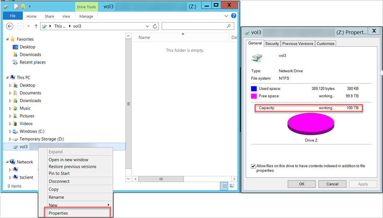Close the vol3 Properties dialog

click(x=374, y=31)
